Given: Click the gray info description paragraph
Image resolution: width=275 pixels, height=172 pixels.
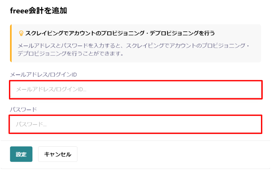Looking at the screenshot, I should coord(133,49).
